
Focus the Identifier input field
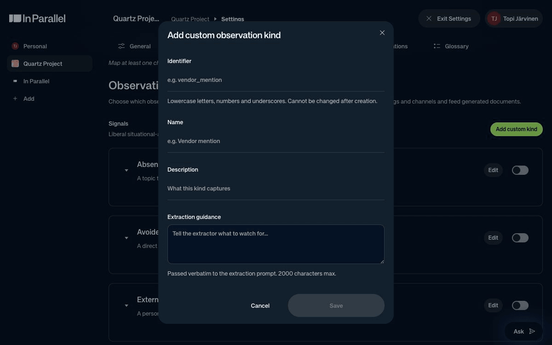pyautogui.click(x=276, y=80)
